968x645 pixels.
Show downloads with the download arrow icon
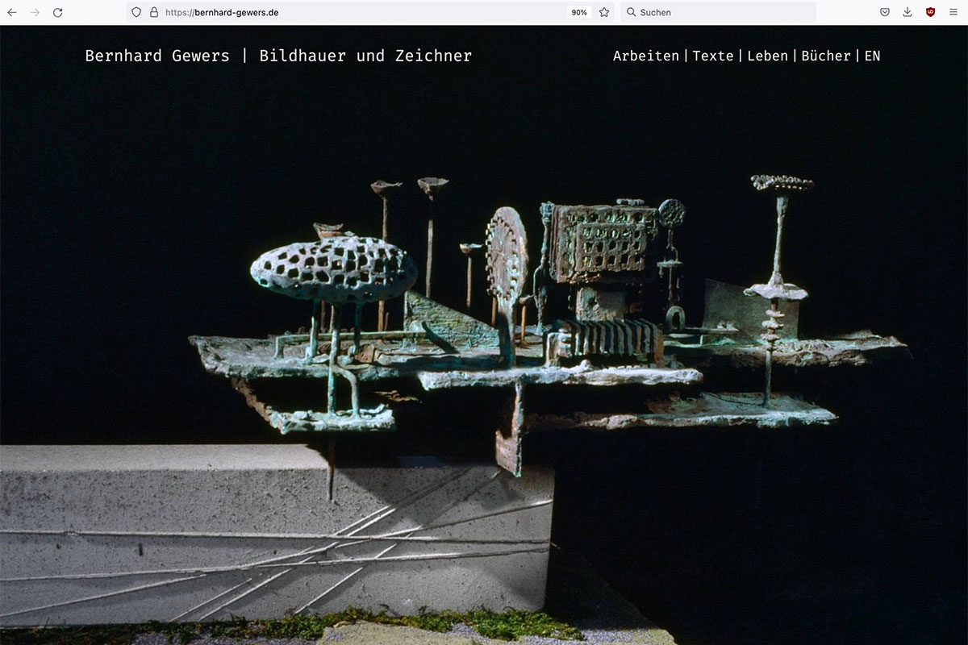click(x=907, y=12)
